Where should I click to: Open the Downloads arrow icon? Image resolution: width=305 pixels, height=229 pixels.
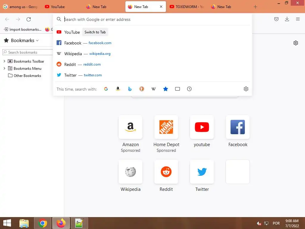pyautogui.click(x=287, y=19)
